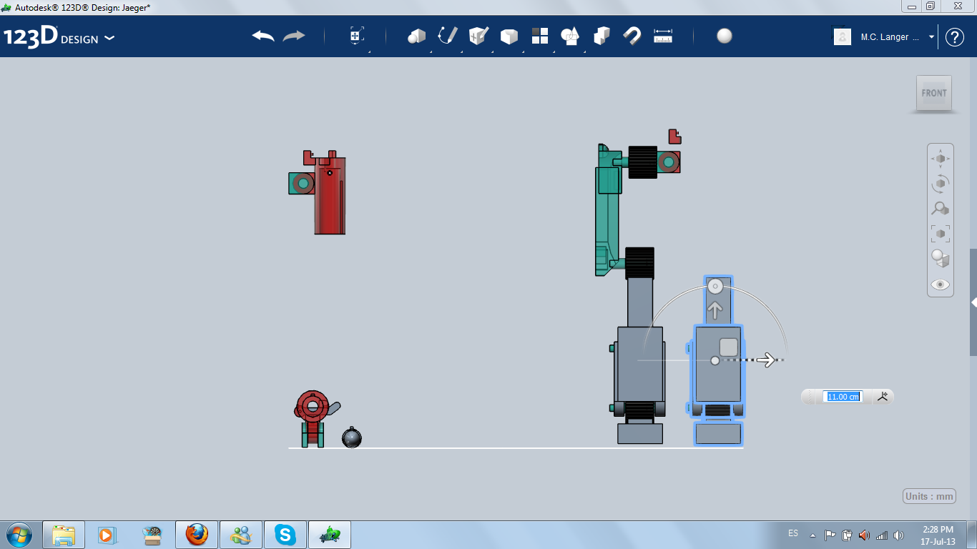
Task: Toggle the visibility eye options
Action: click(x=940, y=285)
